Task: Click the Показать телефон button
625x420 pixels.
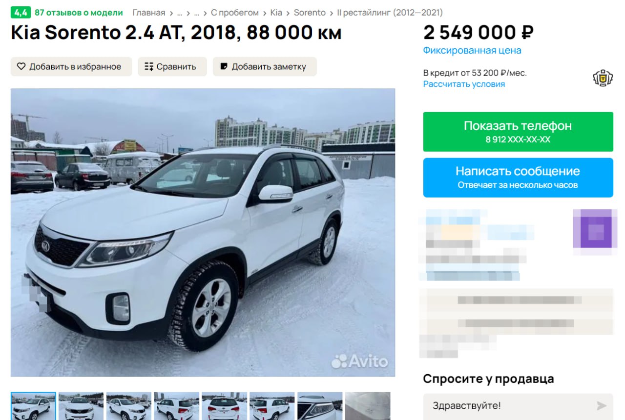Action: point(518,132)
